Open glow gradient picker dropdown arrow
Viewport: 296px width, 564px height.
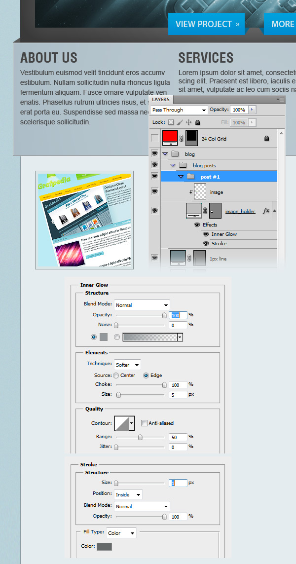pos(180,338)
